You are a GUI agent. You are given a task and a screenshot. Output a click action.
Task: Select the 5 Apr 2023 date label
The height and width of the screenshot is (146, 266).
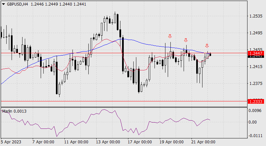coord(12,142)
